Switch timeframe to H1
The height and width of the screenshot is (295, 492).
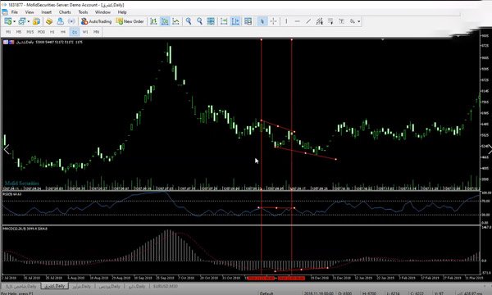tap(52, 32)
